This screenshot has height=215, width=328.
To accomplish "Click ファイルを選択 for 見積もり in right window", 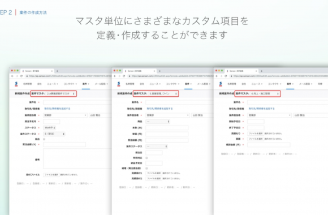I will tap(256, 134).
